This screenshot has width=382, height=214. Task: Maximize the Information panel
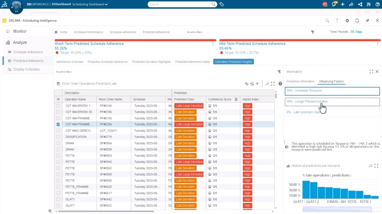pos(371,72)
